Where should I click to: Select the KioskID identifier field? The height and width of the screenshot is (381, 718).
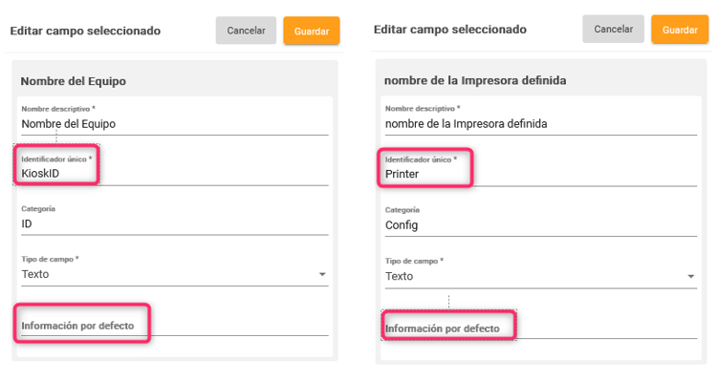175,174
